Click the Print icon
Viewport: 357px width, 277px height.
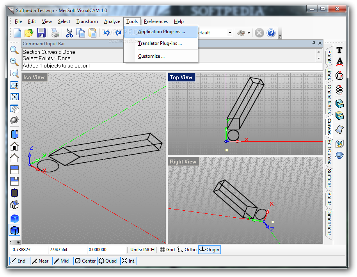pos(55,33)
